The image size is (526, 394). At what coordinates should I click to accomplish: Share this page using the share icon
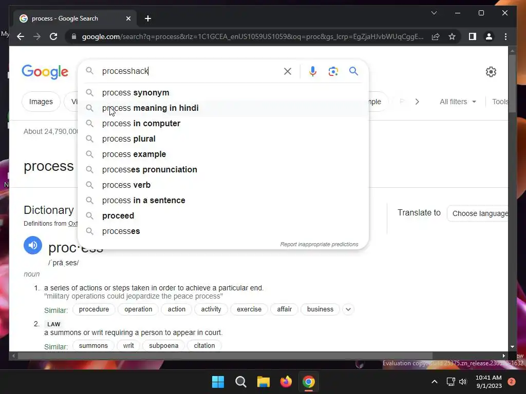point(436,36)
